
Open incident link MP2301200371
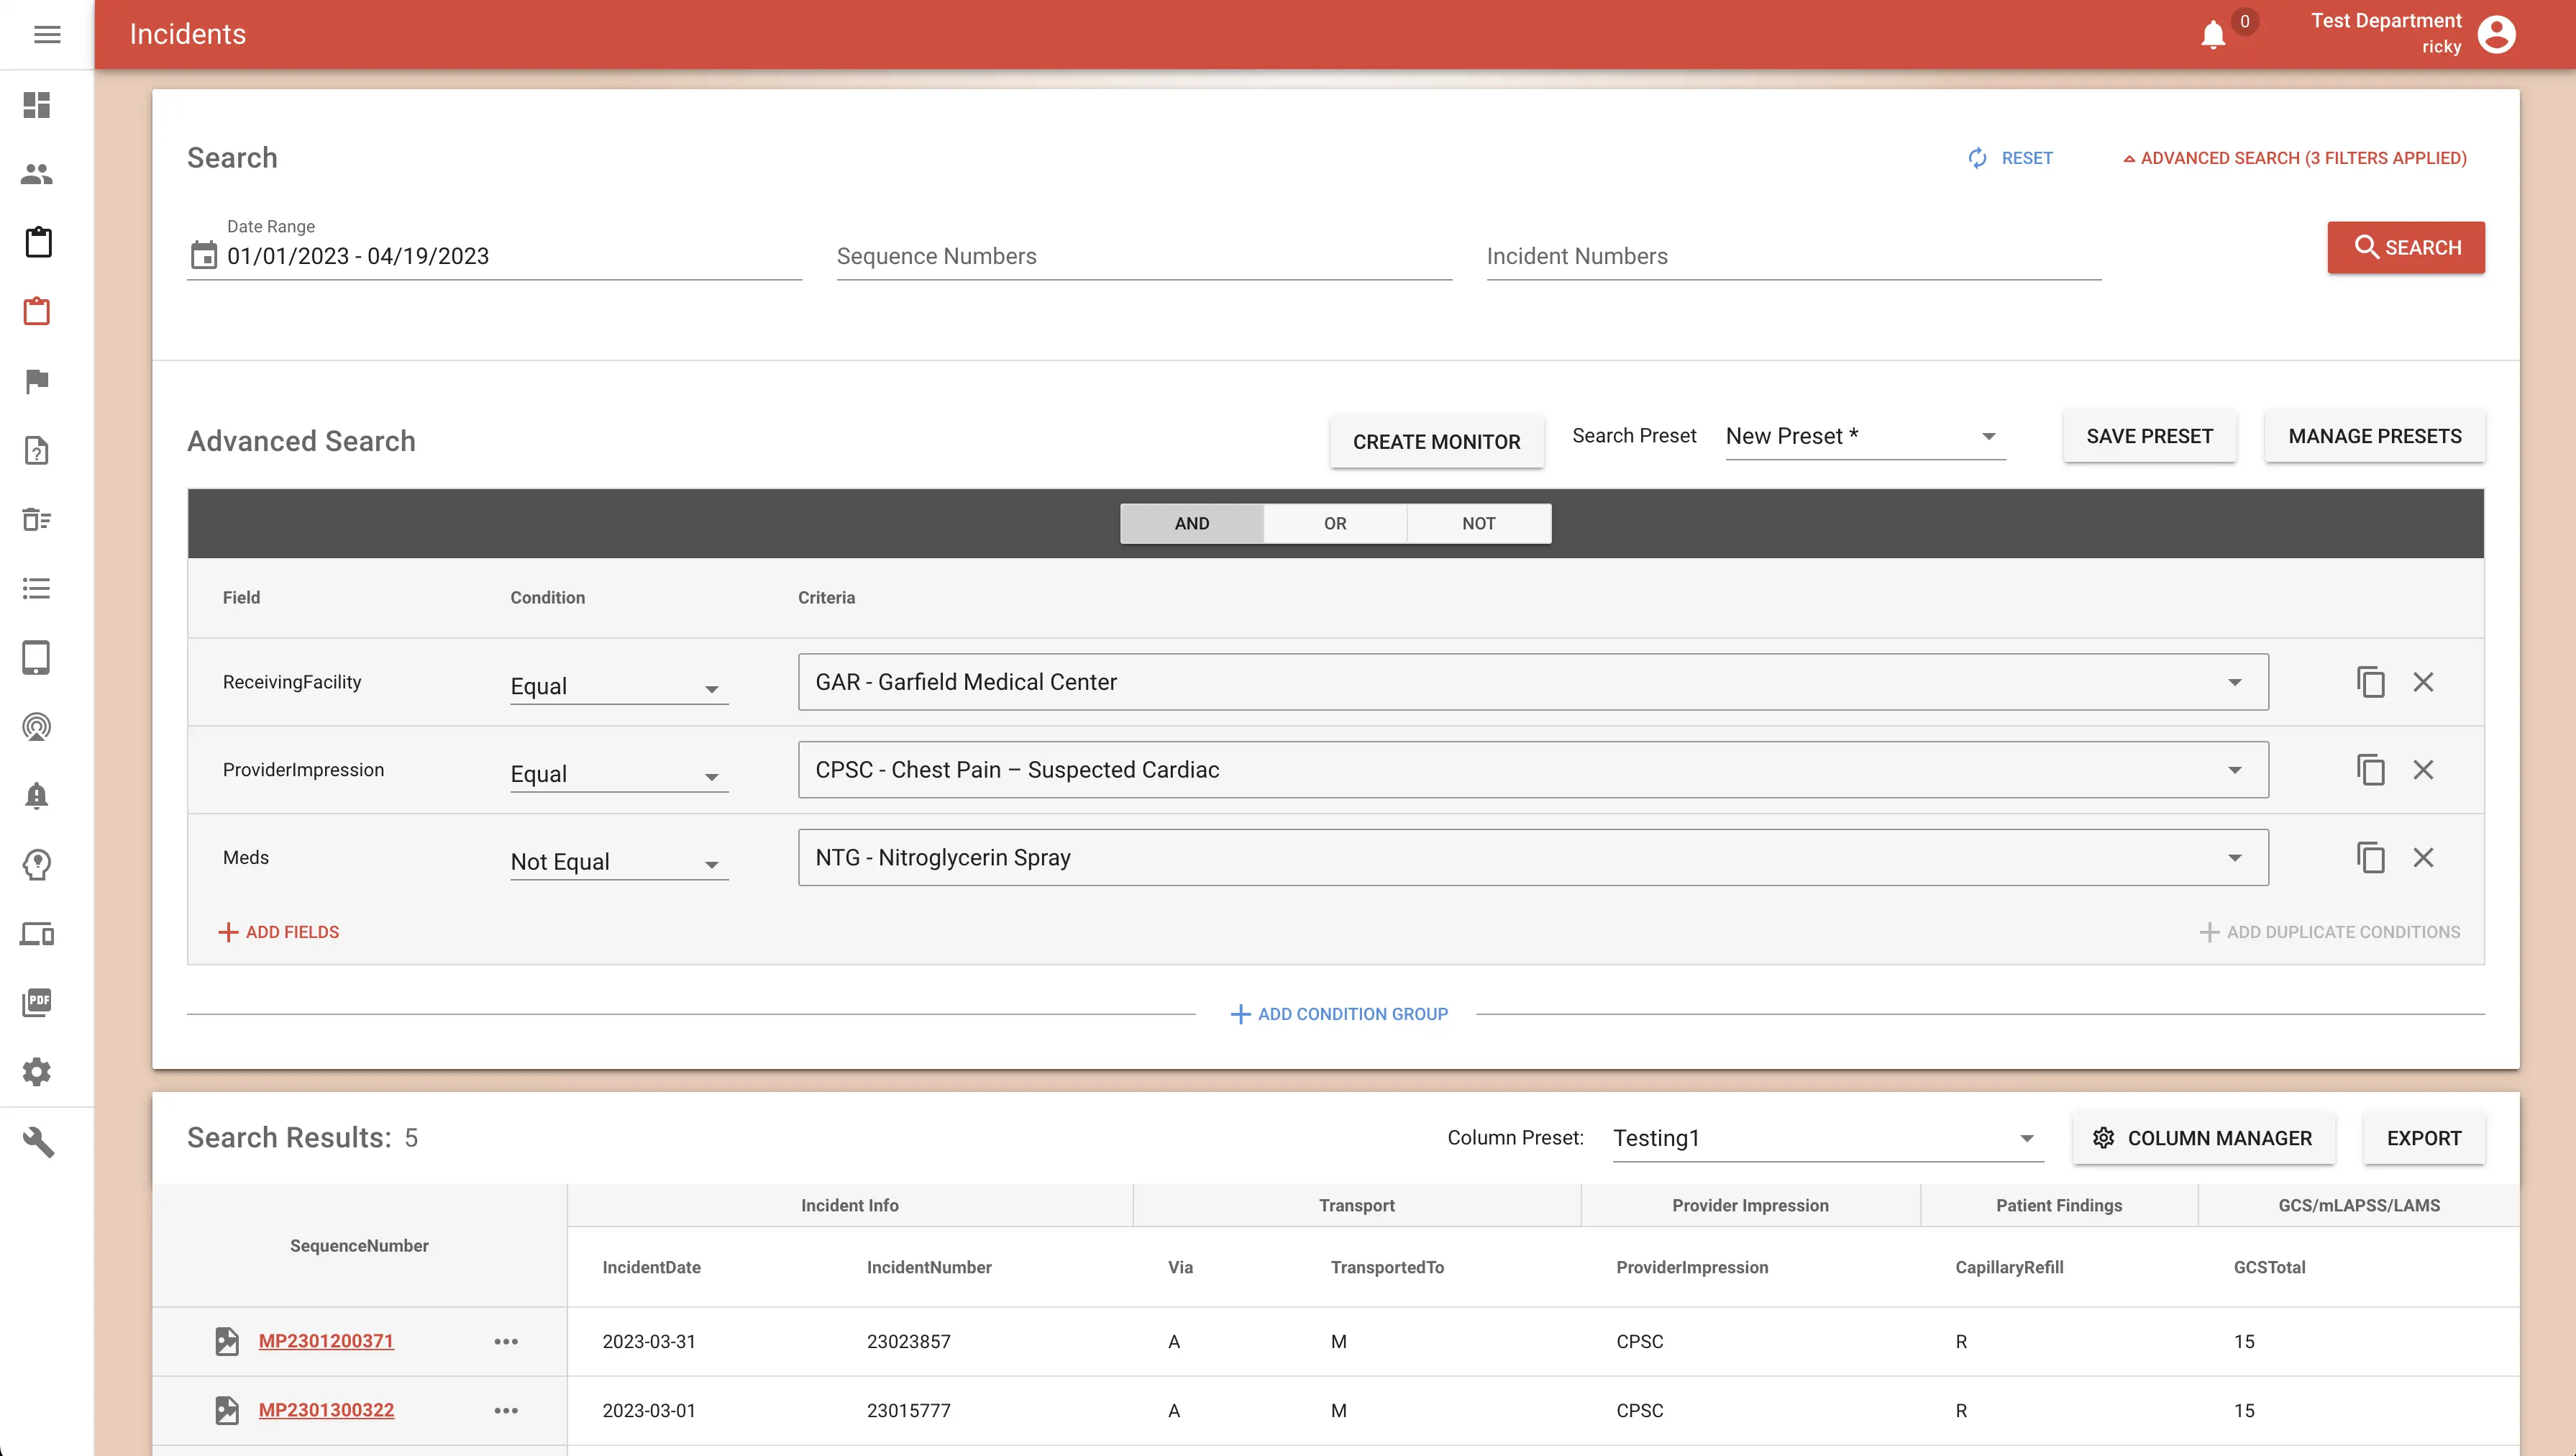pyautogui.click(x=326, y=1341)
